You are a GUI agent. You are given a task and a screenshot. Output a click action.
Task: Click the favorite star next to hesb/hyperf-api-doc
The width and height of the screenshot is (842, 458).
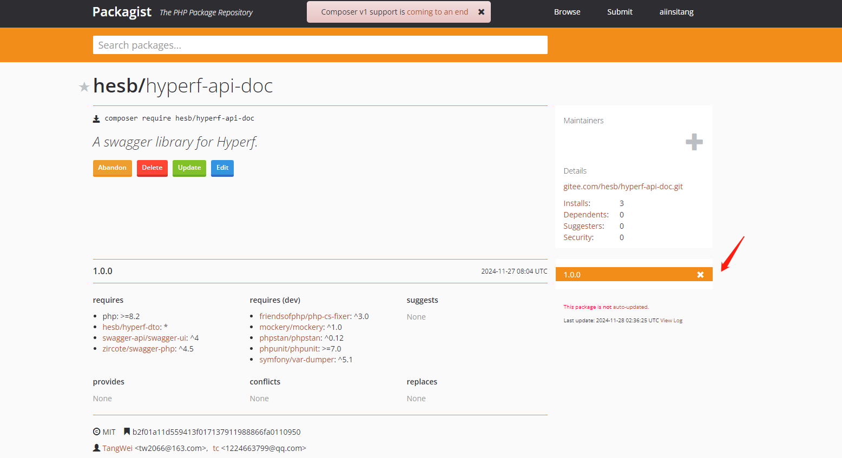[84, 87]
